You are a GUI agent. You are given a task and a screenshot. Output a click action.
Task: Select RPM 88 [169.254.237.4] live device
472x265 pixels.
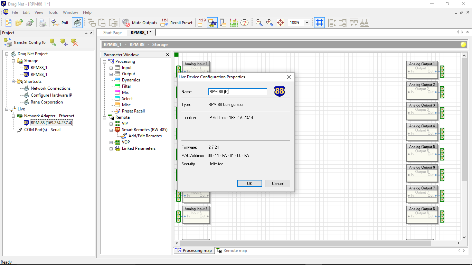click(51, 123)
